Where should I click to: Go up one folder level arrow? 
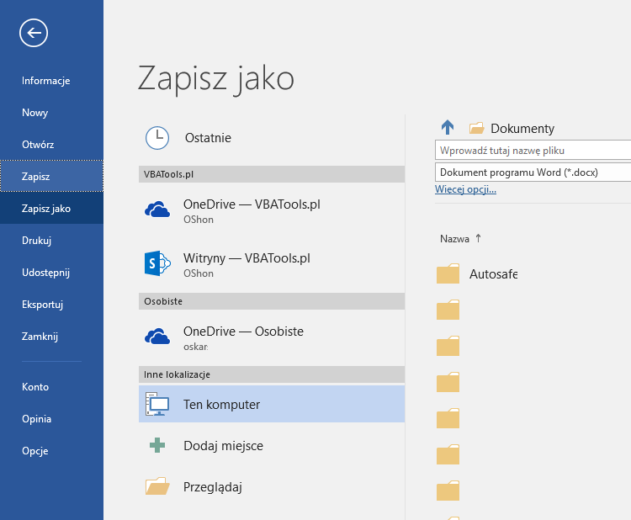pos(448,128)
